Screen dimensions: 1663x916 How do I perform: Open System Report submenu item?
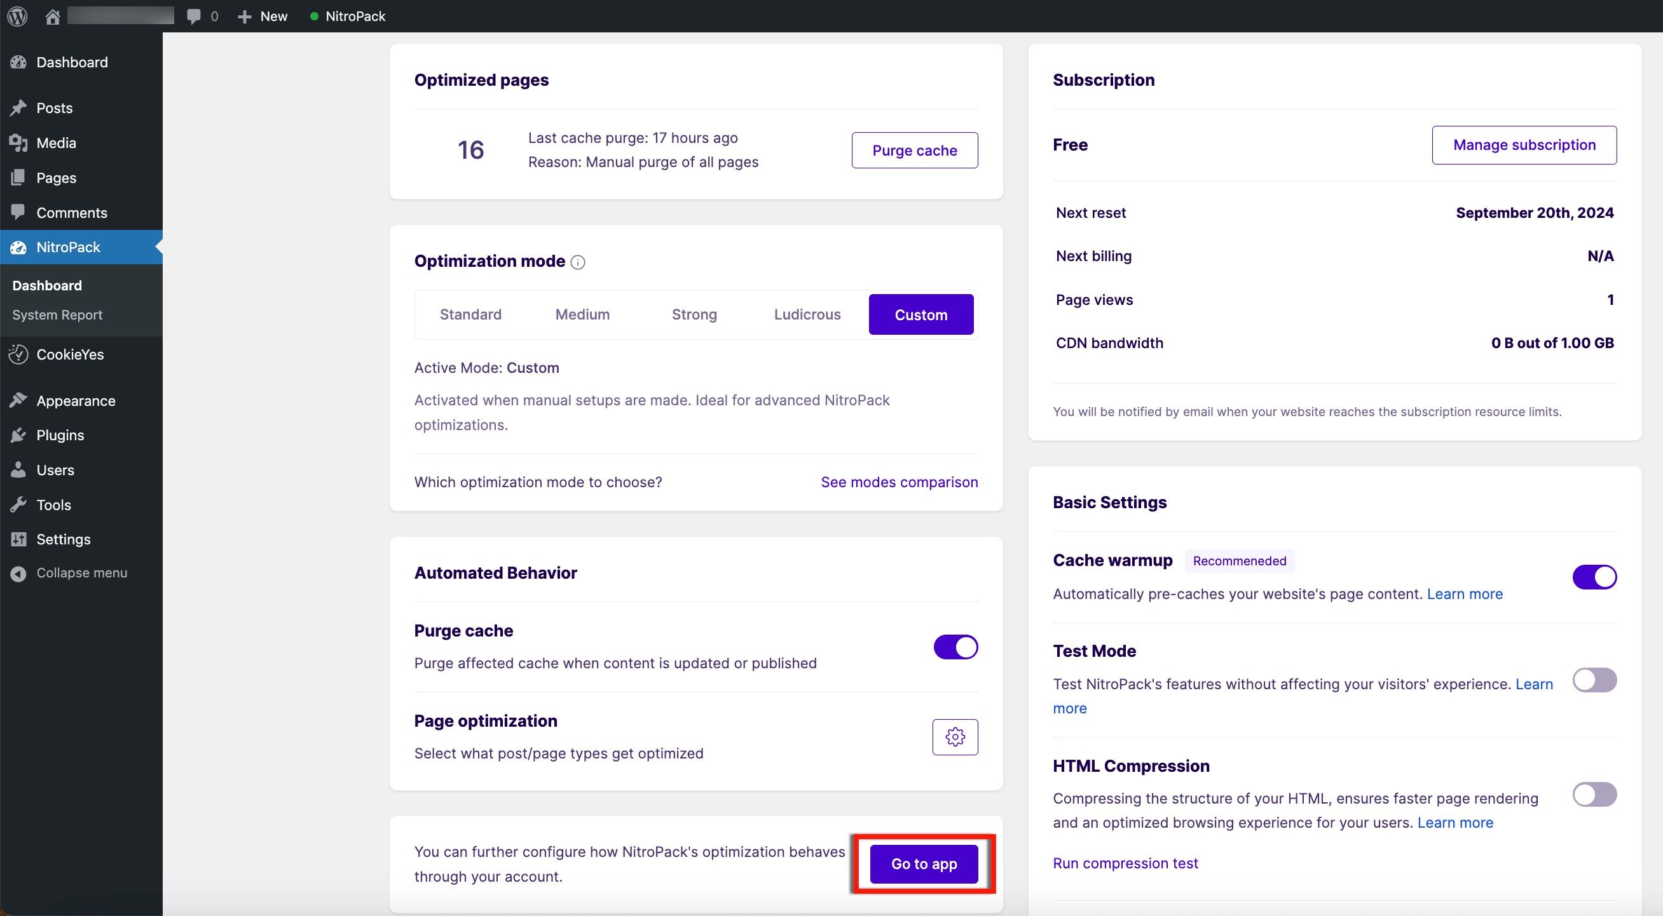point(57,315)
